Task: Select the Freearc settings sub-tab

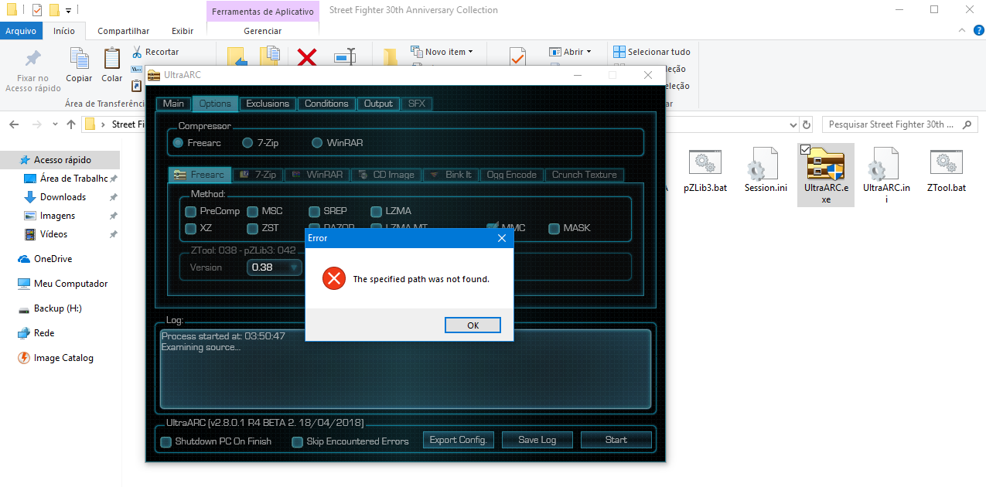Action: point(199,175)
